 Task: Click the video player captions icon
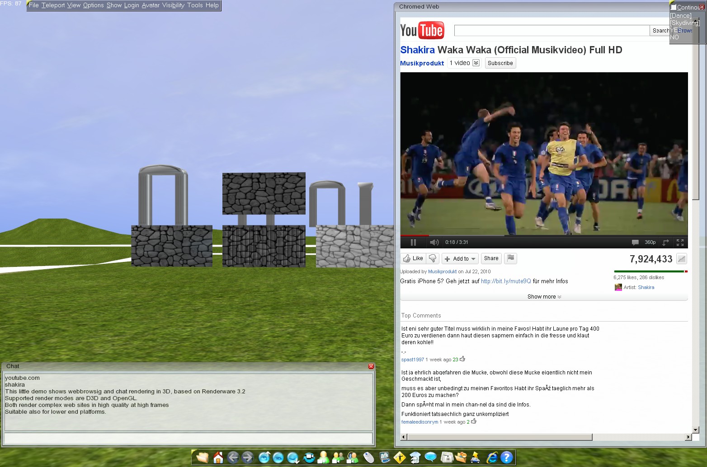(x=635, y=243)
